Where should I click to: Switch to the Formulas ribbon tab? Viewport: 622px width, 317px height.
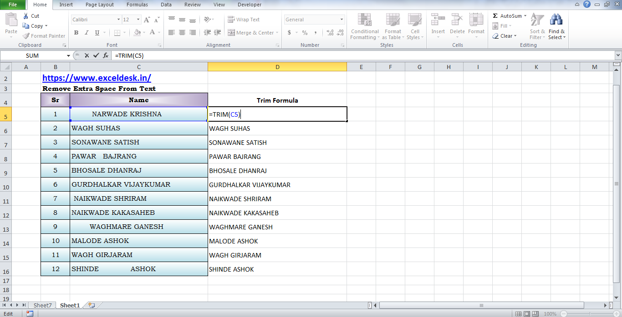pyautogui.click(x=137, y=5)
